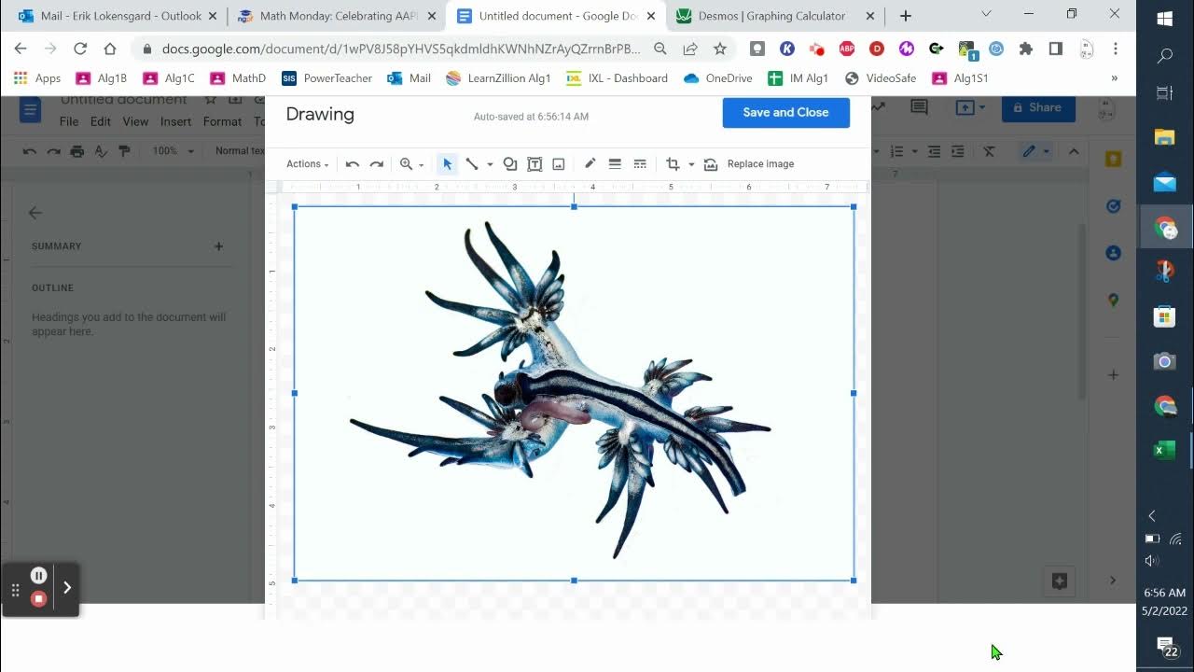The width and height of the screenshot is (1194, 672).
Task: Click the Share button in Docs
Action: [x=1038, y=108]
